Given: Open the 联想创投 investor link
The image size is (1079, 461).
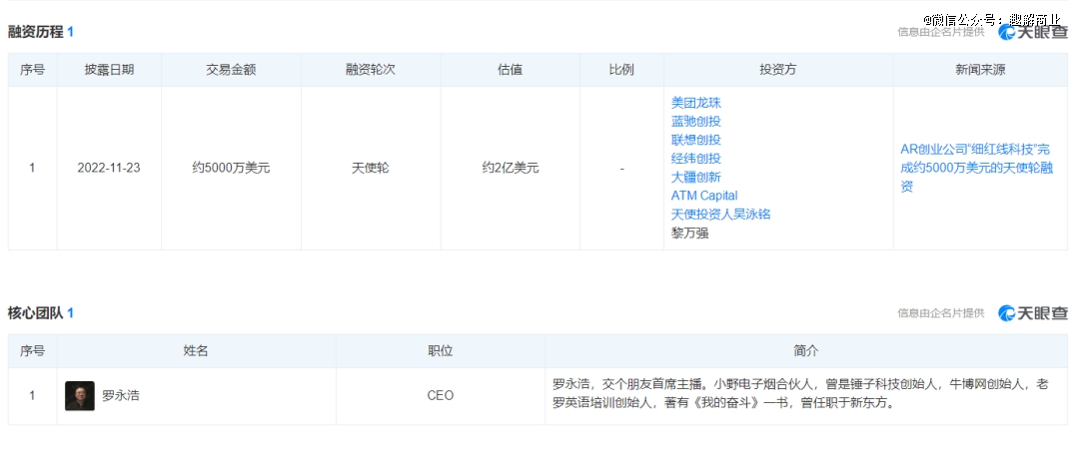Looking at the screenshot, I should pos(695,140).
